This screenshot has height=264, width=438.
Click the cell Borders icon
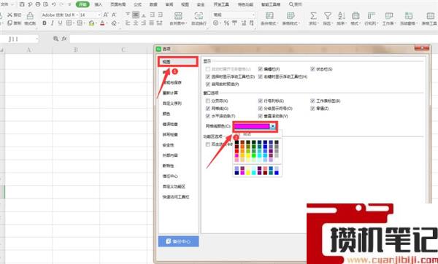pyautogui.click(x=69, y=23)
